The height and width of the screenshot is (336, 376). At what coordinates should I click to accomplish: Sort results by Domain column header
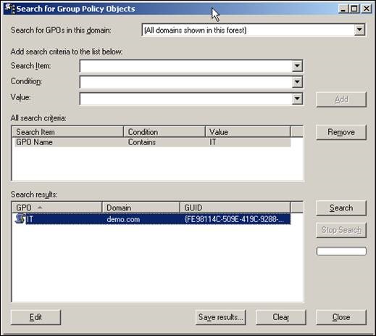tap(141, 208)
